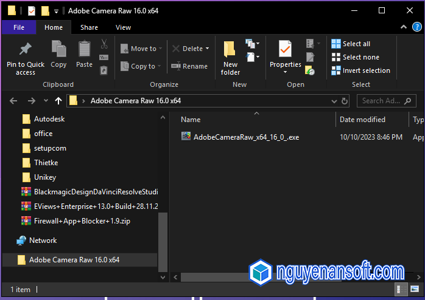Click the Back navigation arrow
The height and width of the screenshot is (300, 425).
(x=13, y=101)
